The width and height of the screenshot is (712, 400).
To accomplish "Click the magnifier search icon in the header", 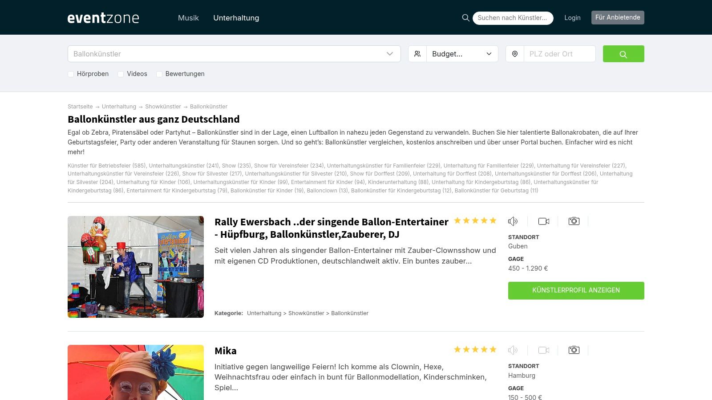I will click(x=465, y=18).
